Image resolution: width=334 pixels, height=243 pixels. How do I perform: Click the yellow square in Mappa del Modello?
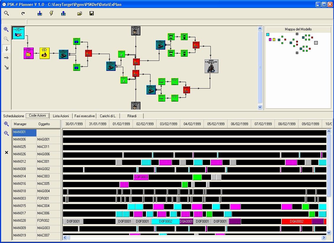click(274, 40)
